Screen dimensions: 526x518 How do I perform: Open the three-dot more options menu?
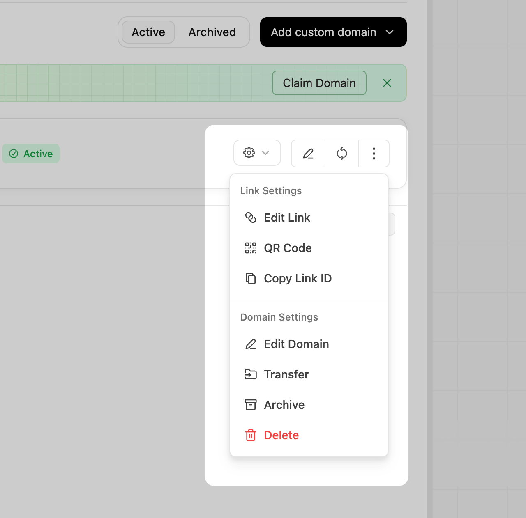click(x=374, y=154)
